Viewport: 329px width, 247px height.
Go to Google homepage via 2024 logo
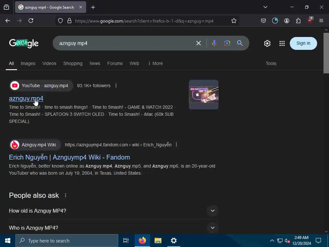24,43
